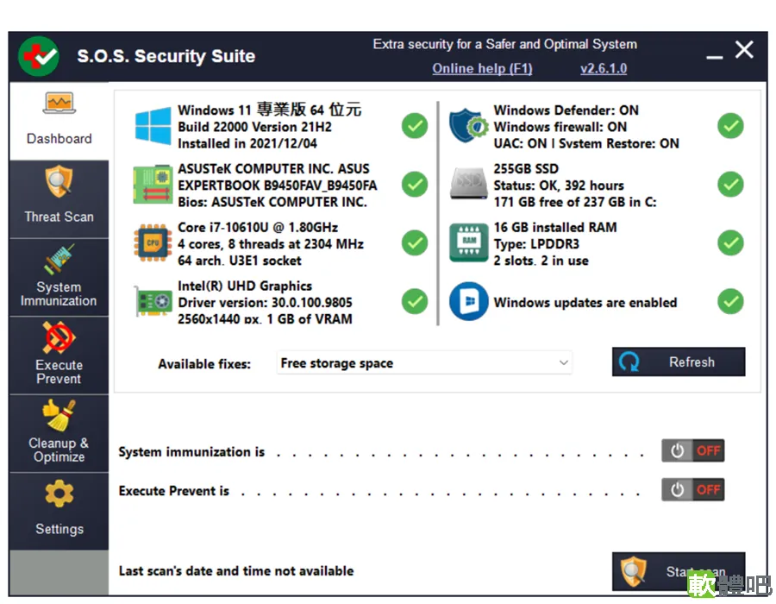Click the Refresh button
The height and width of the screenshot is (604, 776).
[679, 362]
